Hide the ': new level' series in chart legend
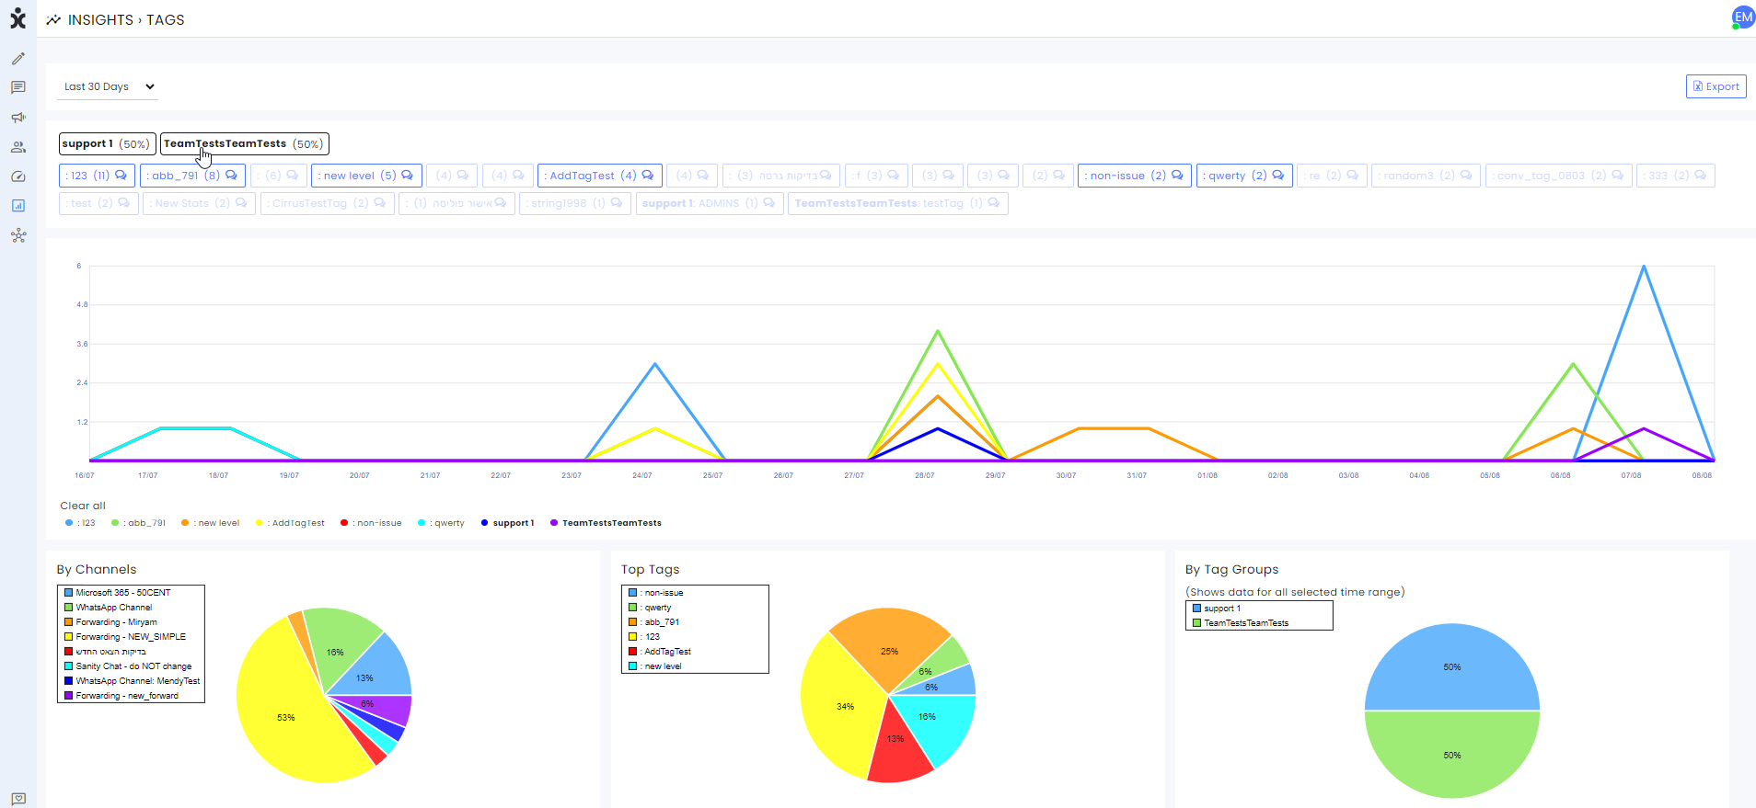Screen dimensions: 1756x808 (210, 523)
